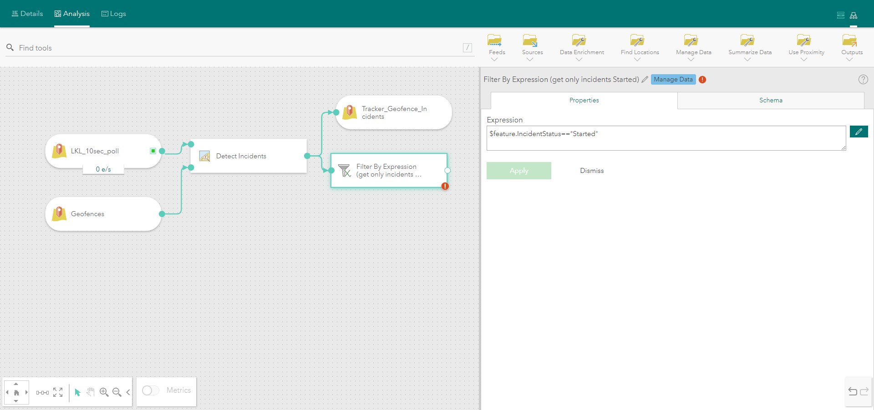This screenshot has height=410, width=874.
Task: Collapse the canvas toolbar chevron
Action: (x=128, y=392)
